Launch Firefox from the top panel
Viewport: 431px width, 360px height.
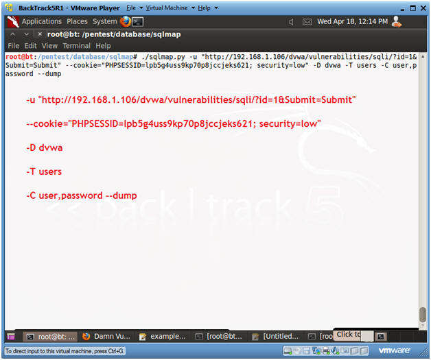[126, 21]
